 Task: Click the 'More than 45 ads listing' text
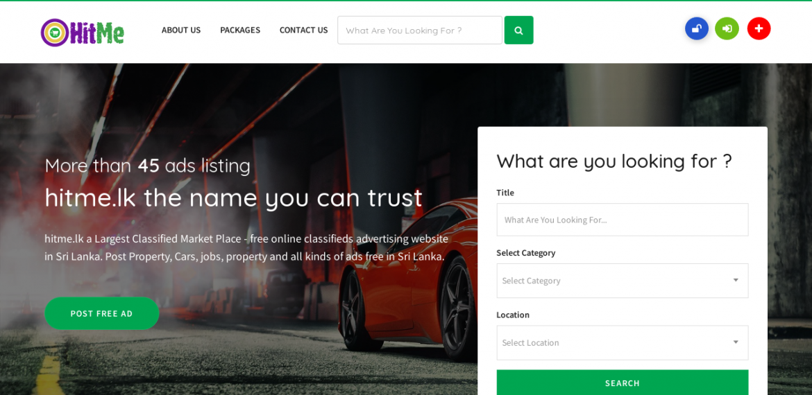click(x=148, y=166)
